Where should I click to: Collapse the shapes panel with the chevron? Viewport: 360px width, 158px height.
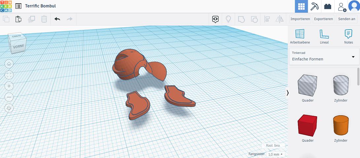pos(287,93)
